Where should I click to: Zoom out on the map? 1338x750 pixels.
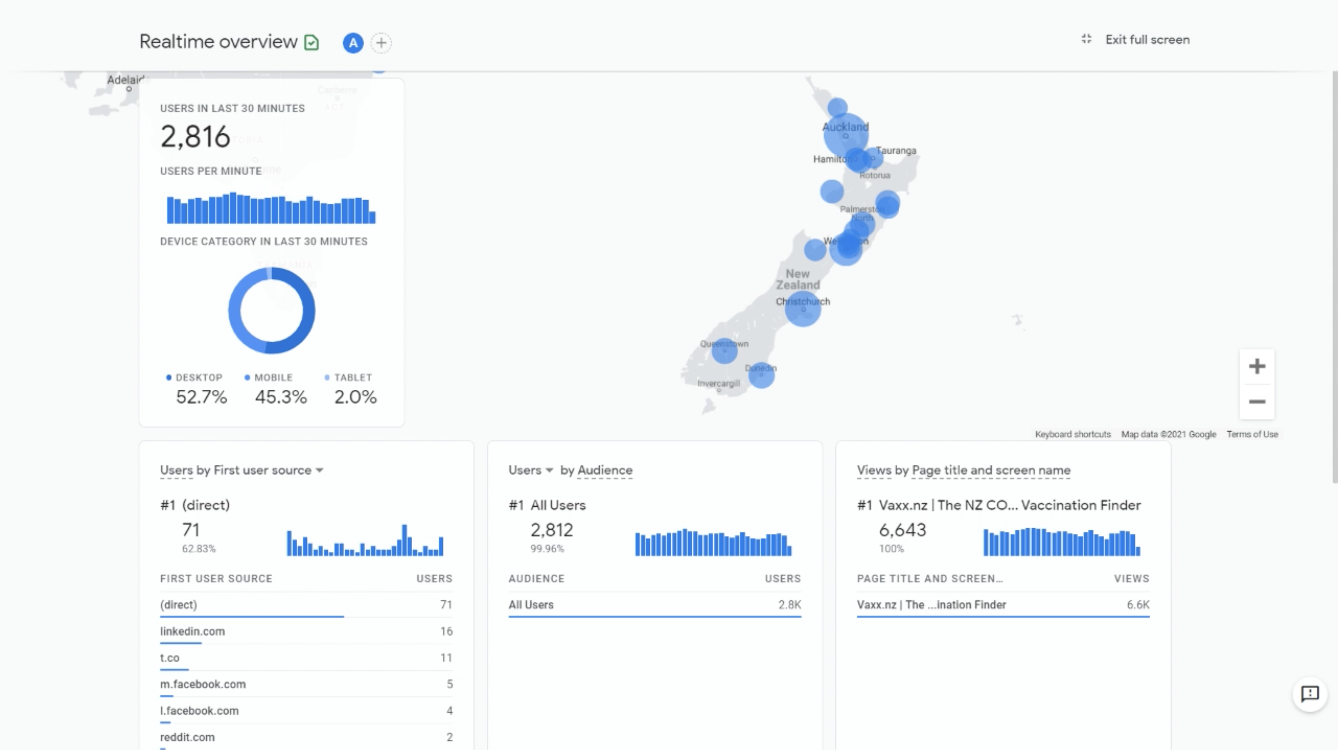pyautogui.click(x=1256, y=402)
